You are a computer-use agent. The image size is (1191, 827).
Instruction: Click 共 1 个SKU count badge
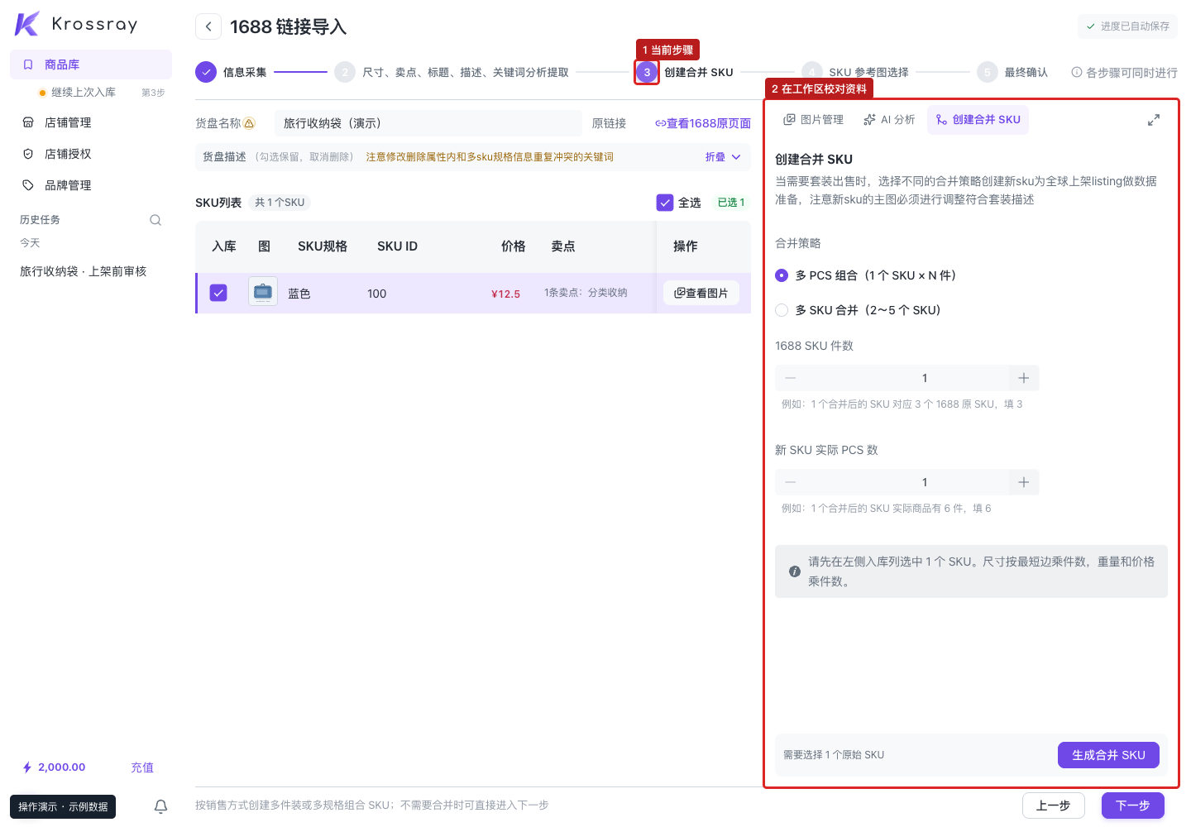click(280, 203)
